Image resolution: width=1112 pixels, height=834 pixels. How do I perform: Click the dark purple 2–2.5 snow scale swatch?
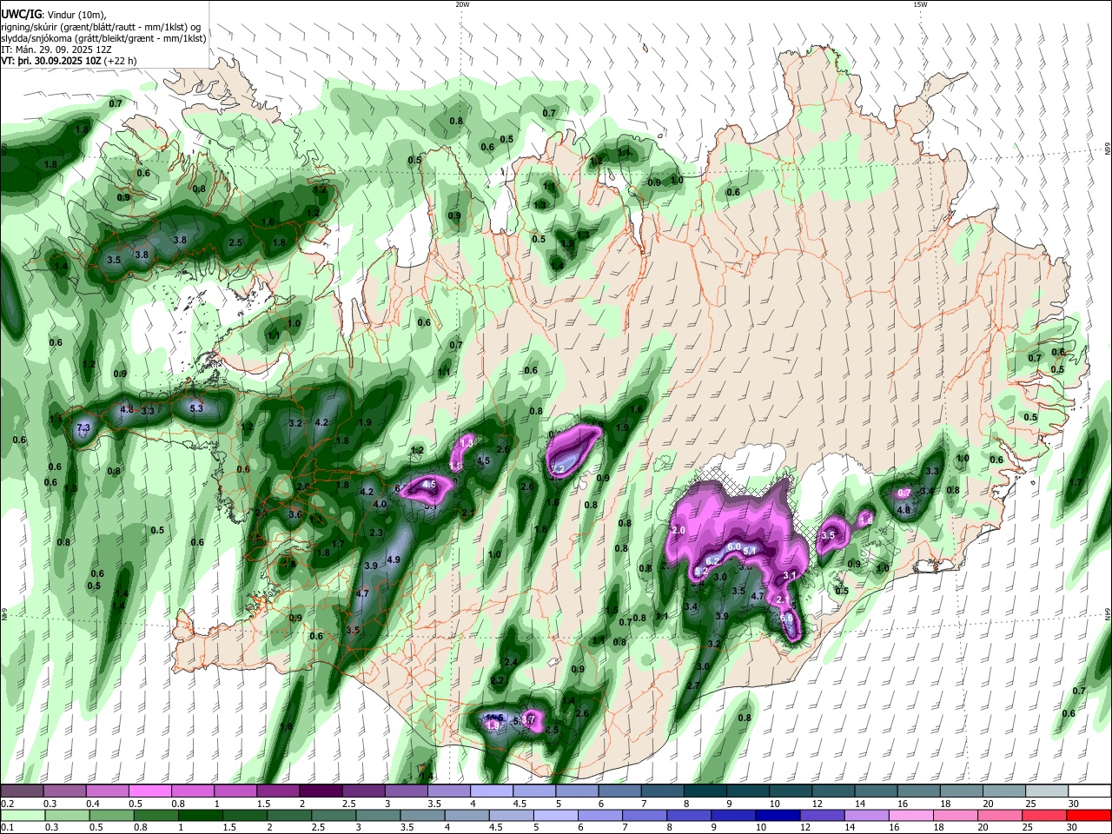pos(321,790)
